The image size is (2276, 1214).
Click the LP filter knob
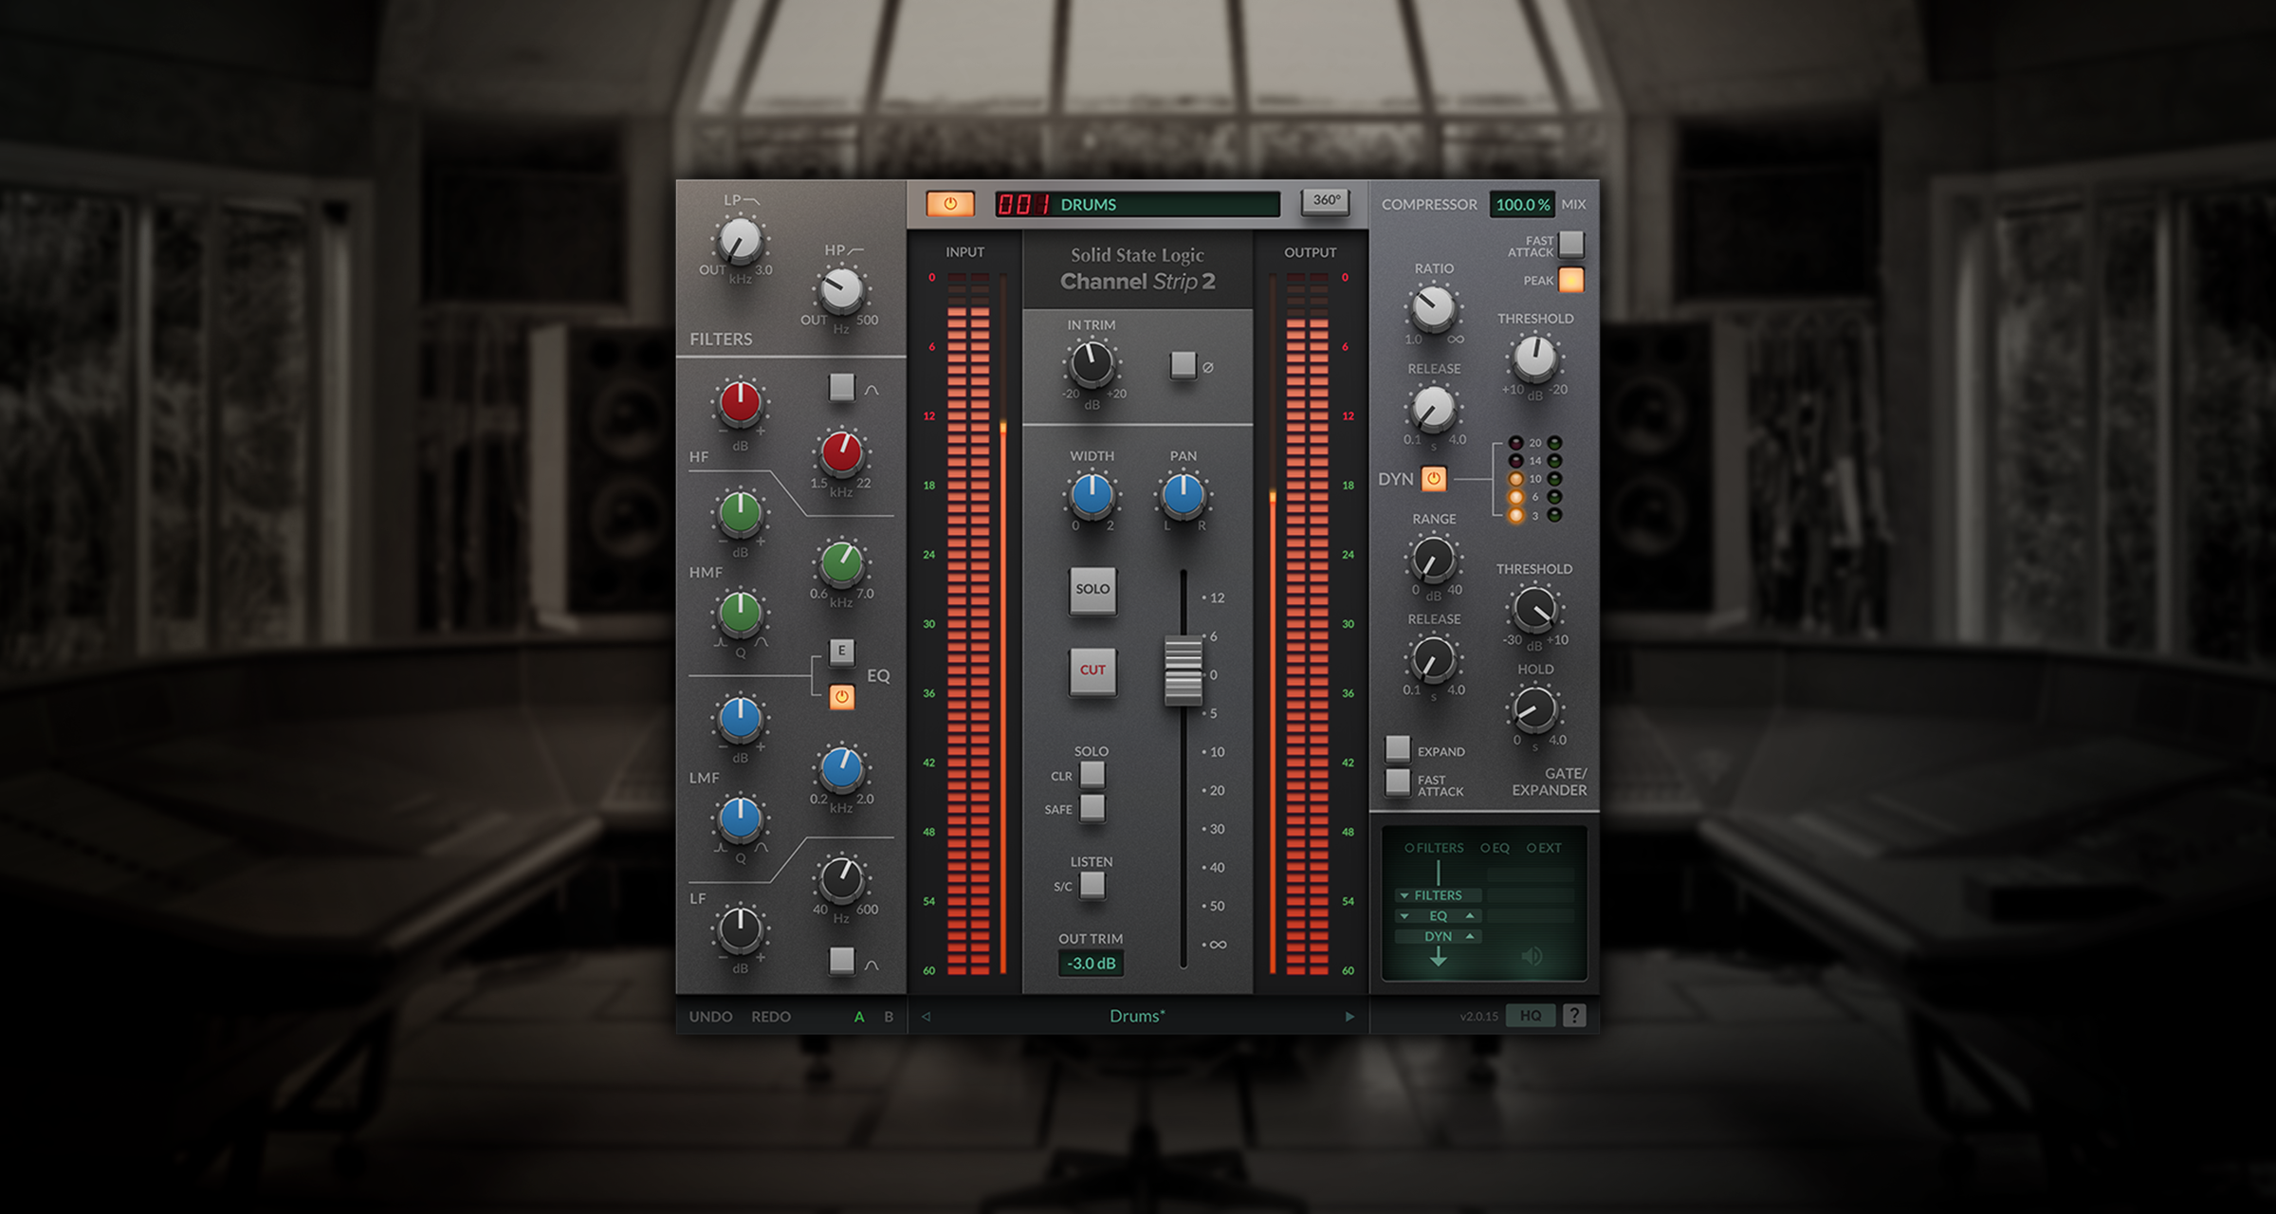point(740,240)
